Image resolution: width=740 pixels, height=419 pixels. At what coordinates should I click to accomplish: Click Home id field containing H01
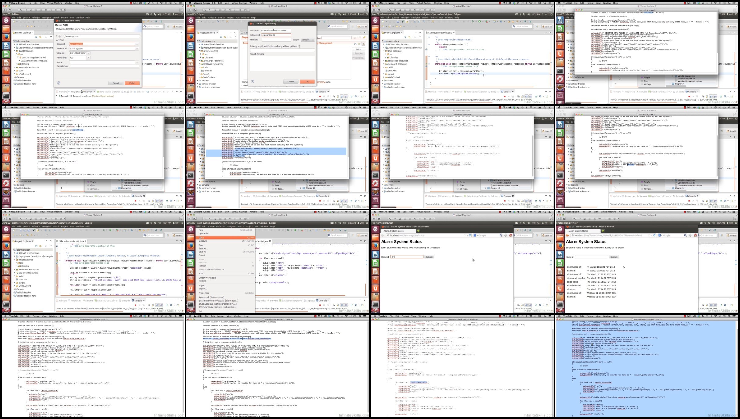coord(406,257)
